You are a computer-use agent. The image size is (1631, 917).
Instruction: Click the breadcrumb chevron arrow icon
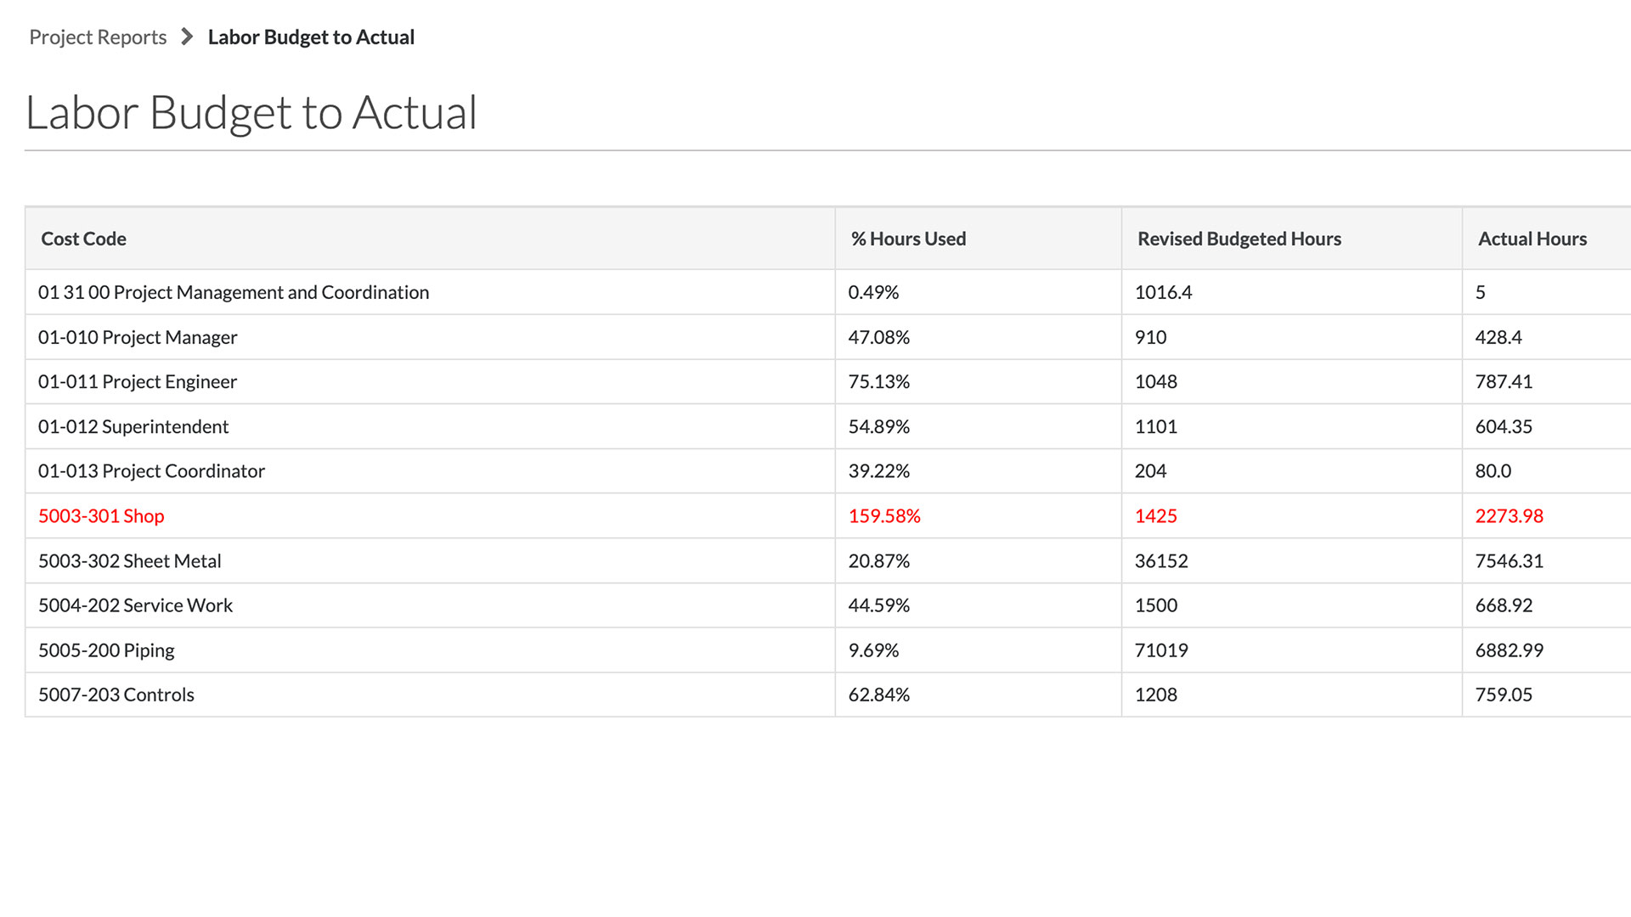coord(184,37)
